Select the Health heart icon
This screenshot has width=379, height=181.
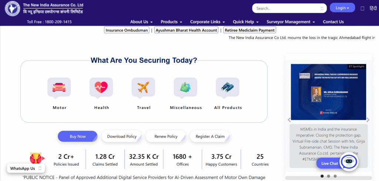point(101,87)
